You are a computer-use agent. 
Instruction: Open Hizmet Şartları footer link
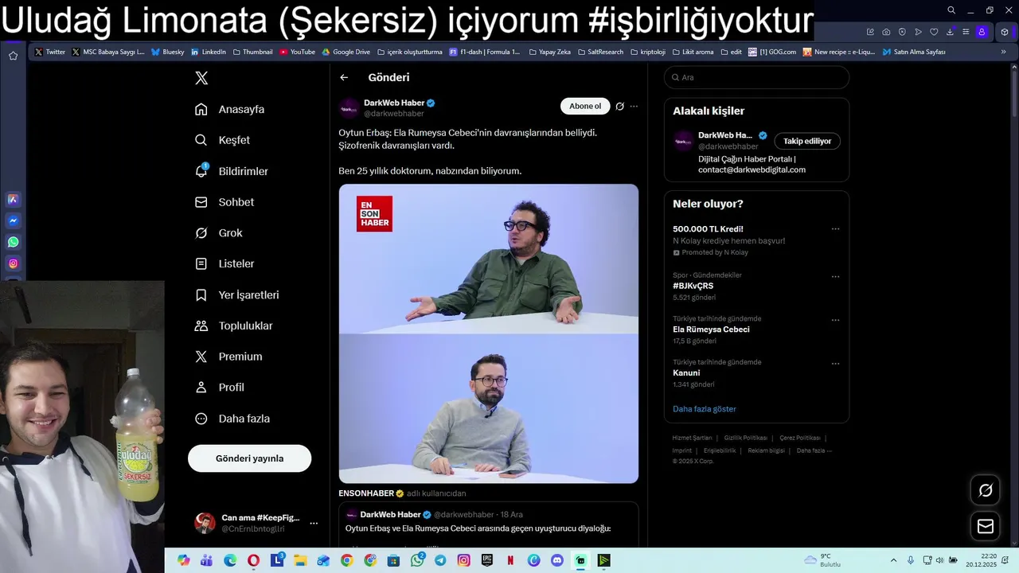692,438
